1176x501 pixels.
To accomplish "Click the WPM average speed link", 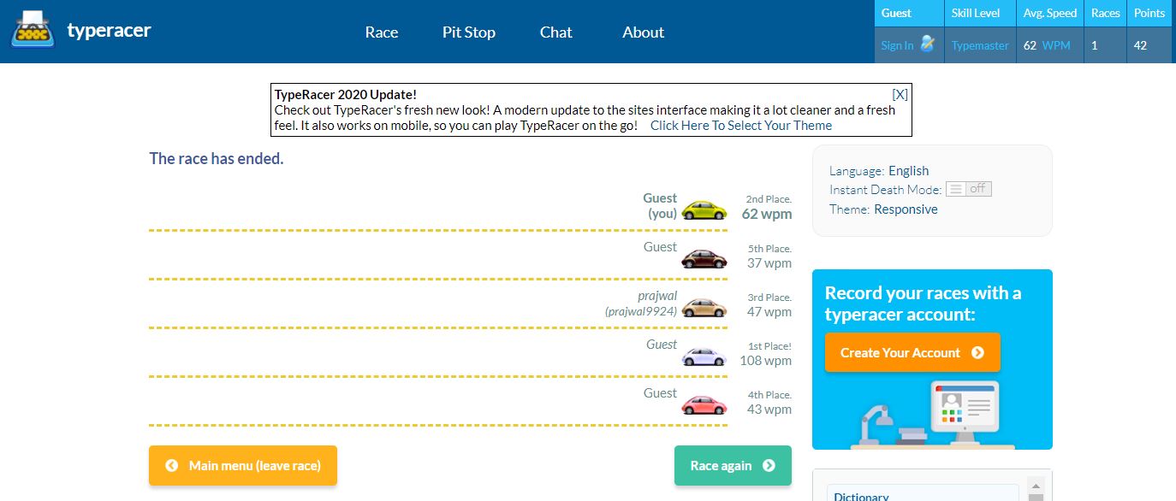I will pos(1056,45).
